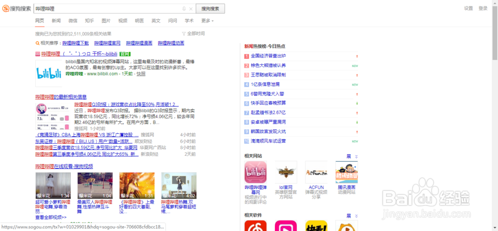
Task: Clear the search box with the X icon
Action: [x=191, y=8]
